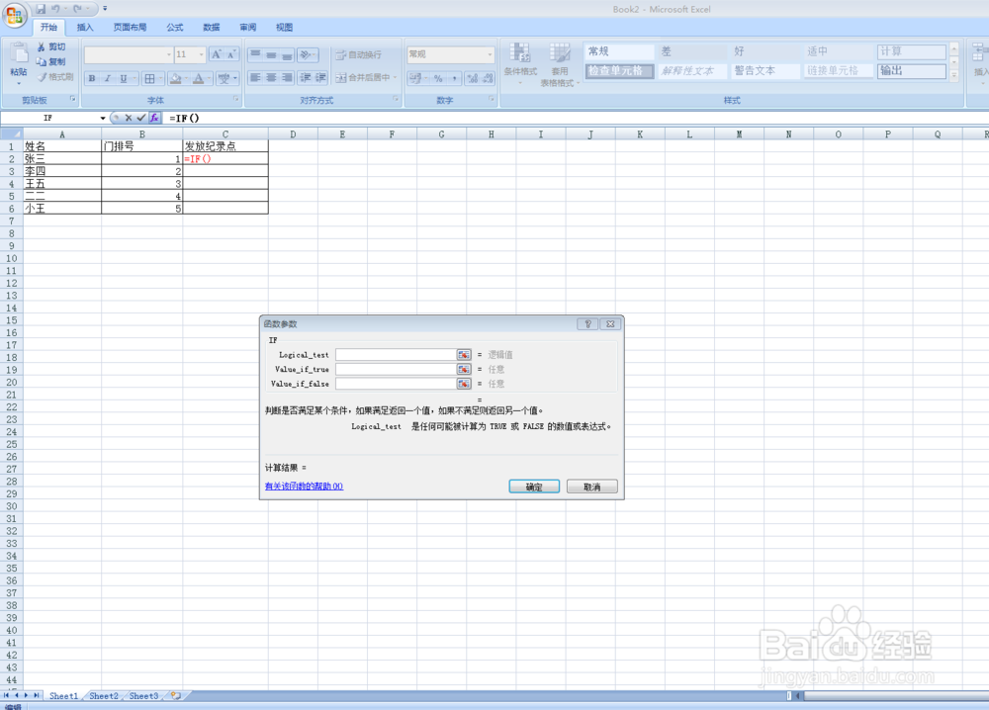Open the help link for this function
Viewport: 989px width, 710px height.
[304, 487]
